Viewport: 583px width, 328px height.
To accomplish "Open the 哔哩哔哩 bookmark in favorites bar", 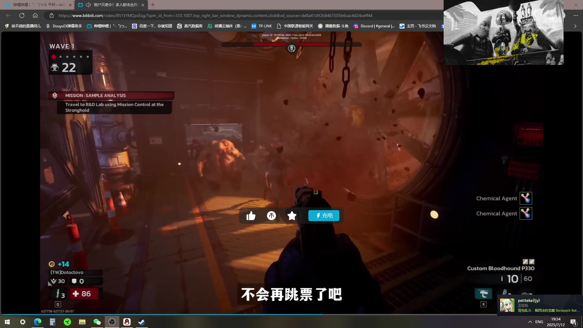I will coord(107,26).
